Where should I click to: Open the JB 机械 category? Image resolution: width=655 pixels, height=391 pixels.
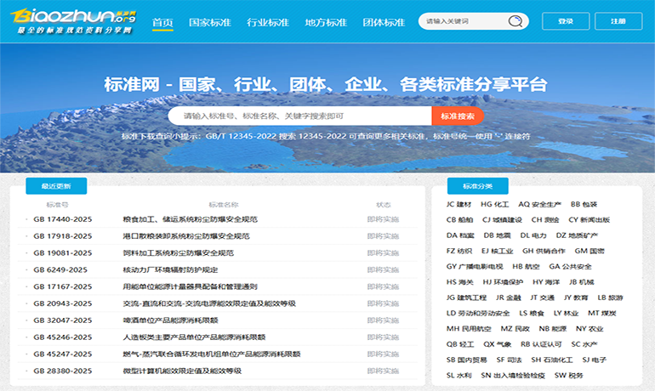pyautogui.click(x=582, y=282)
